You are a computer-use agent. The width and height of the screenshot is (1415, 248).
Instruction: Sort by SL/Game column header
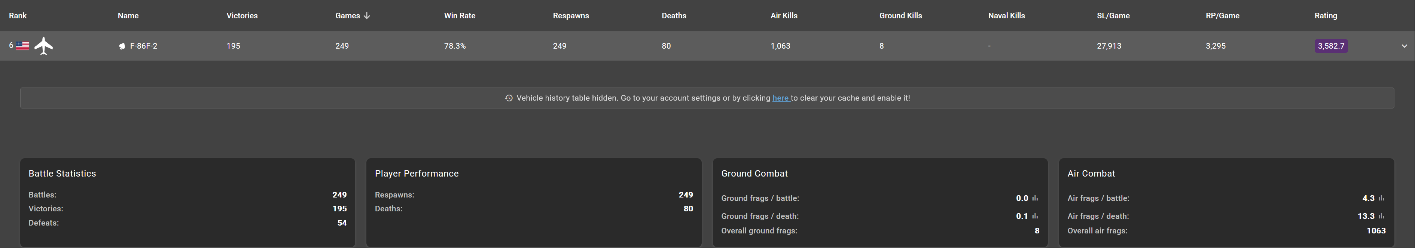[1113, 16]
